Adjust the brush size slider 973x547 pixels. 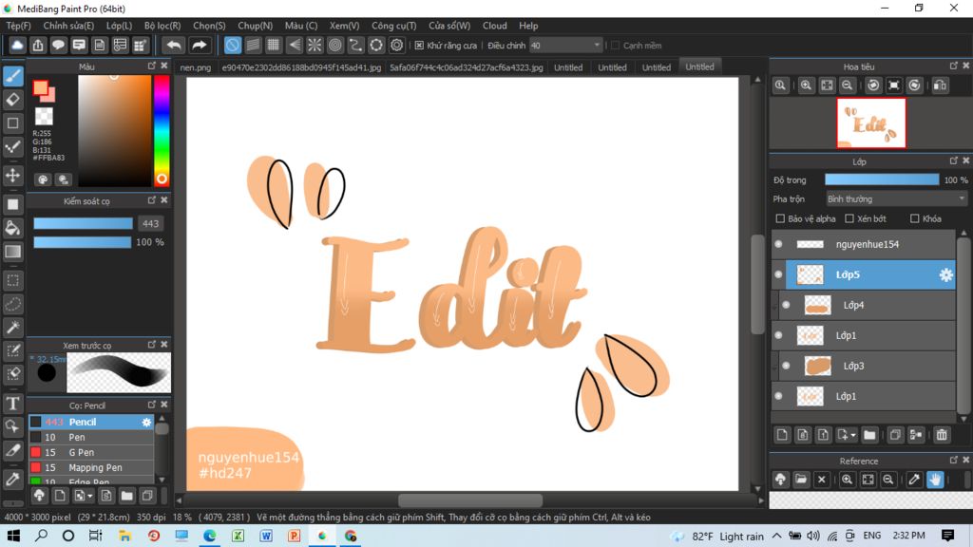83,223
